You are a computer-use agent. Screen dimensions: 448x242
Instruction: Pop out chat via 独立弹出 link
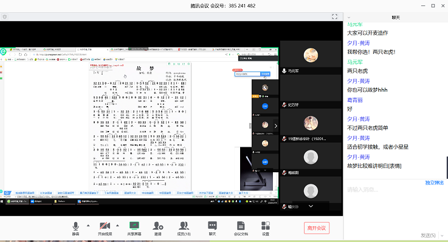[x=434, y=183]
